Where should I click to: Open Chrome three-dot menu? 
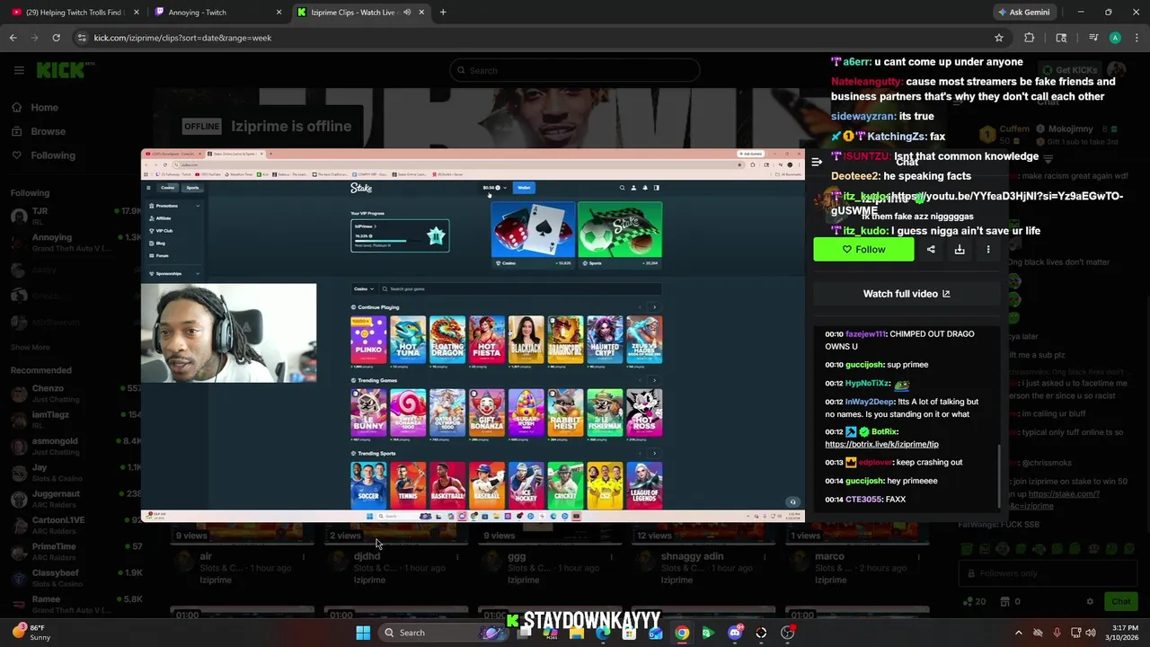pos(1137,38)
